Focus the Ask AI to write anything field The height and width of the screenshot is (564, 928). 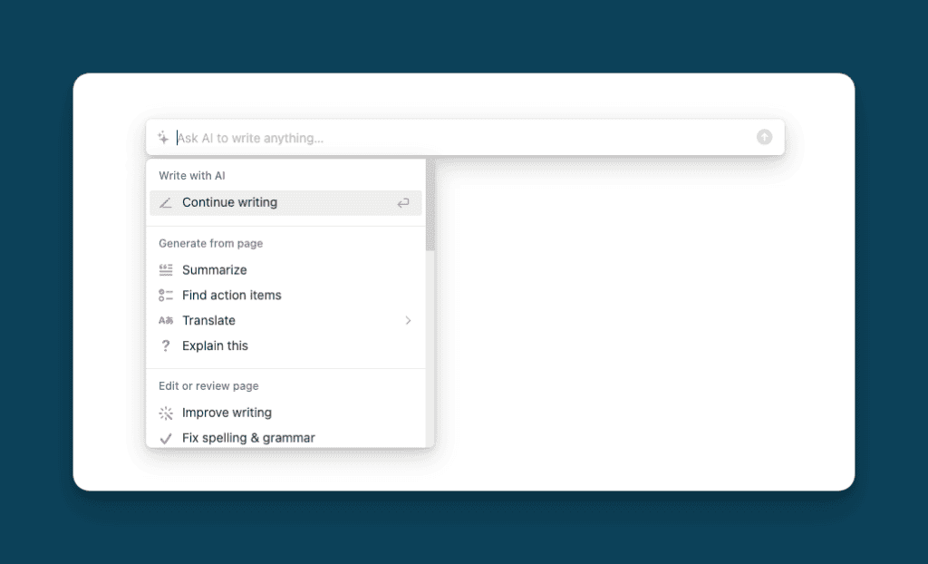point(453,138)
